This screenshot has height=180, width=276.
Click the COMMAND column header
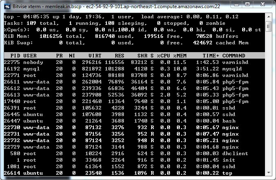click(x=234, y=56)
